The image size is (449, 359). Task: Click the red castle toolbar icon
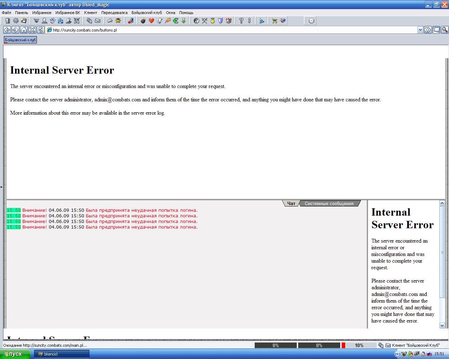pos(228,21)
